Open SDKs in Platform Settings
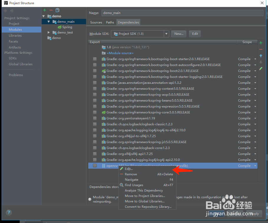Image resolution: width=268 pixels, height=223 pixels. click(x=13, y=58)
